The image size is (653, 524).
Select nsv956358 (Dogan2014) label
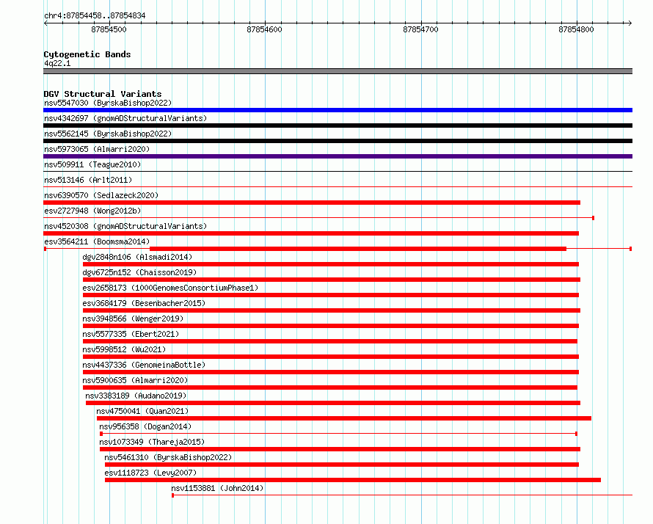(x=145, y=426)
